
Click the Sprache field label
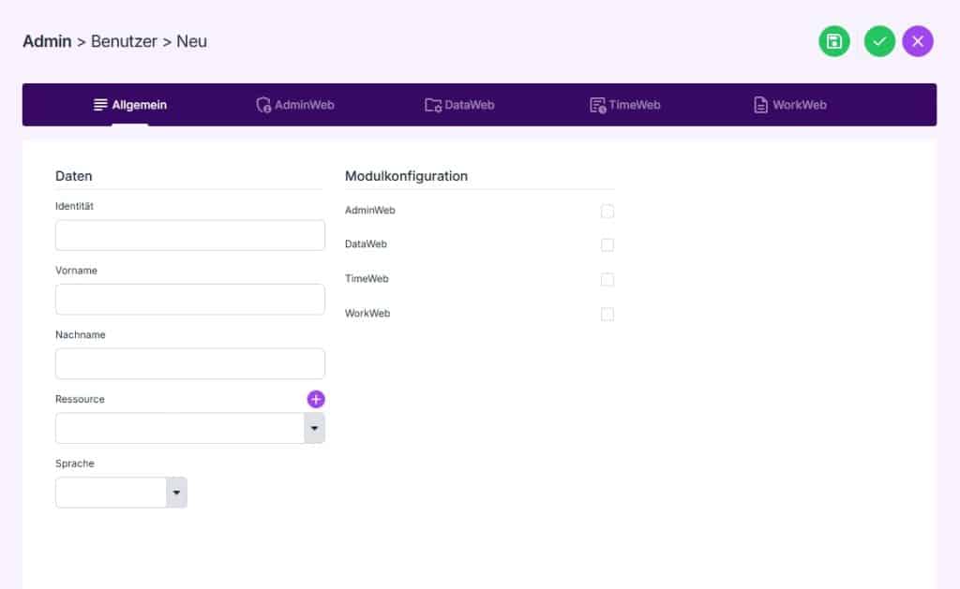(75, 464)
